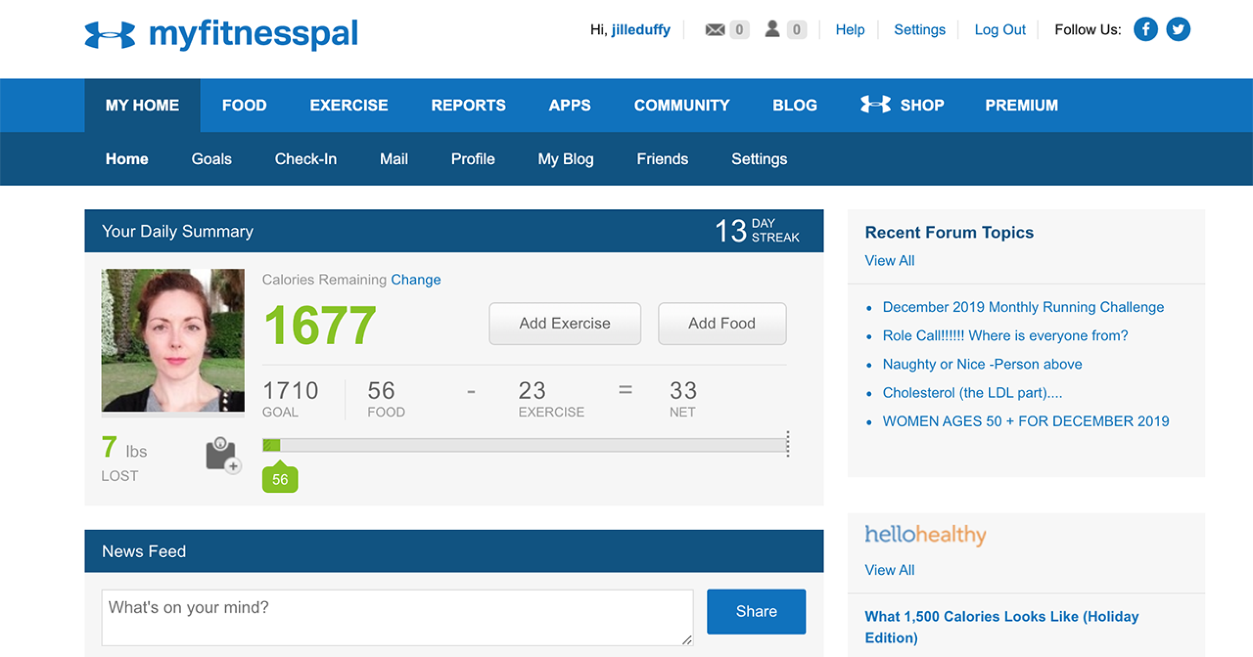Open December 2019 Monthly Running Challenge topic
Image resolution: width=1253 pixels, height=657 pixels.
pyautogui.click(x=1023, y=307)
